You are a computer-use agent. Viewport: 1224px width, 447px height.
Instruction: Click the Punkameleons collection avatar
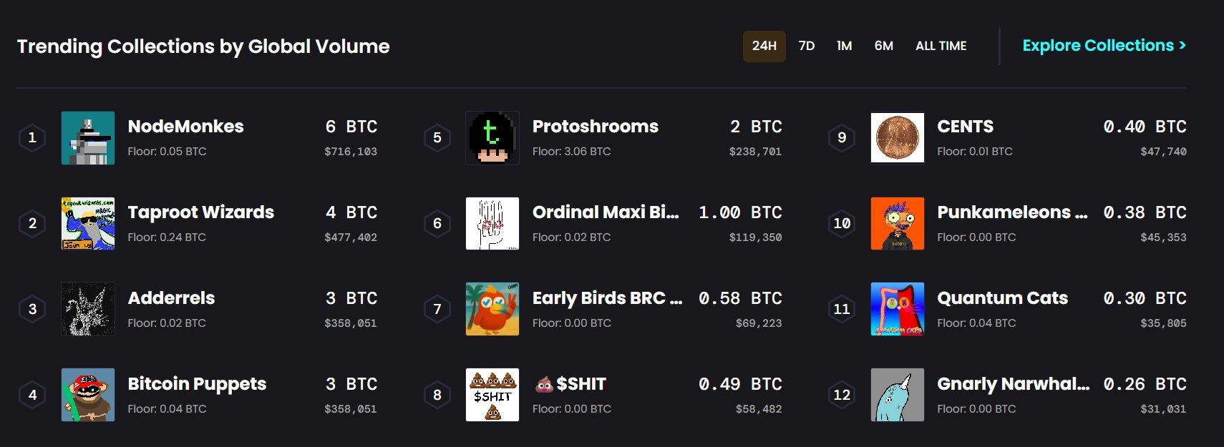898,224
